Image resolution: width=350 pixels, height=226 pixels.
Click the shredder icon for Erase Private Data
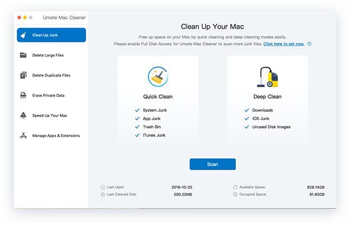click(x=23, y=95)
